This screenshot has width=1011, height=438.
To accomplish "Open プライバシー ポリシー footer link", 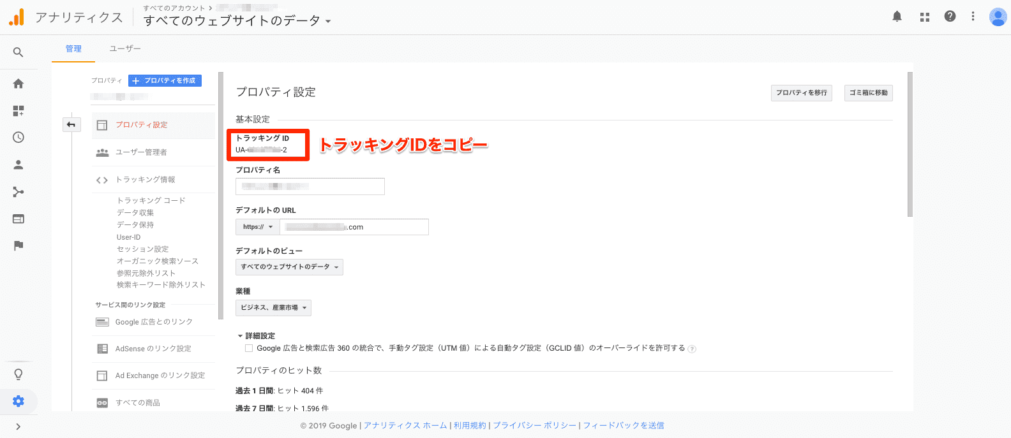I will (534, 426).
